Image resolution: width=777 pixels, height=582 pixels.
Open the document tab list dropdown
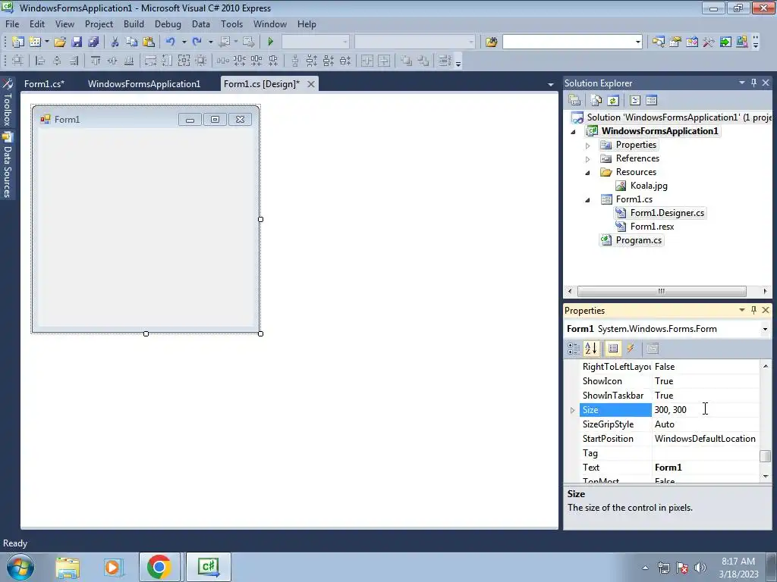coord(551,85)
